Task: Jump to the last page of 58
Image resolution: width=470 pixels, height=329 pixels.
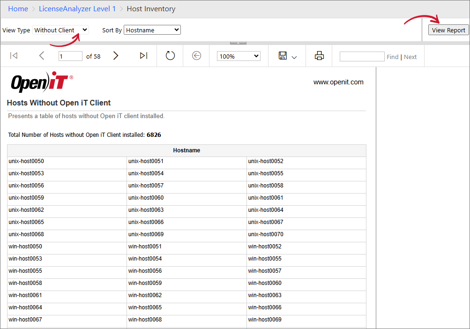Action: 143,55
